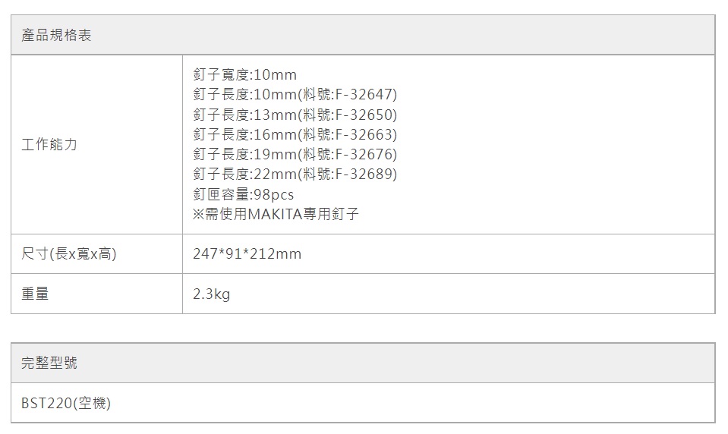Image resolution: width=728 pixels, height=434 pixels.
Task: Select the 重量 row label
Action: click(35, 294)
